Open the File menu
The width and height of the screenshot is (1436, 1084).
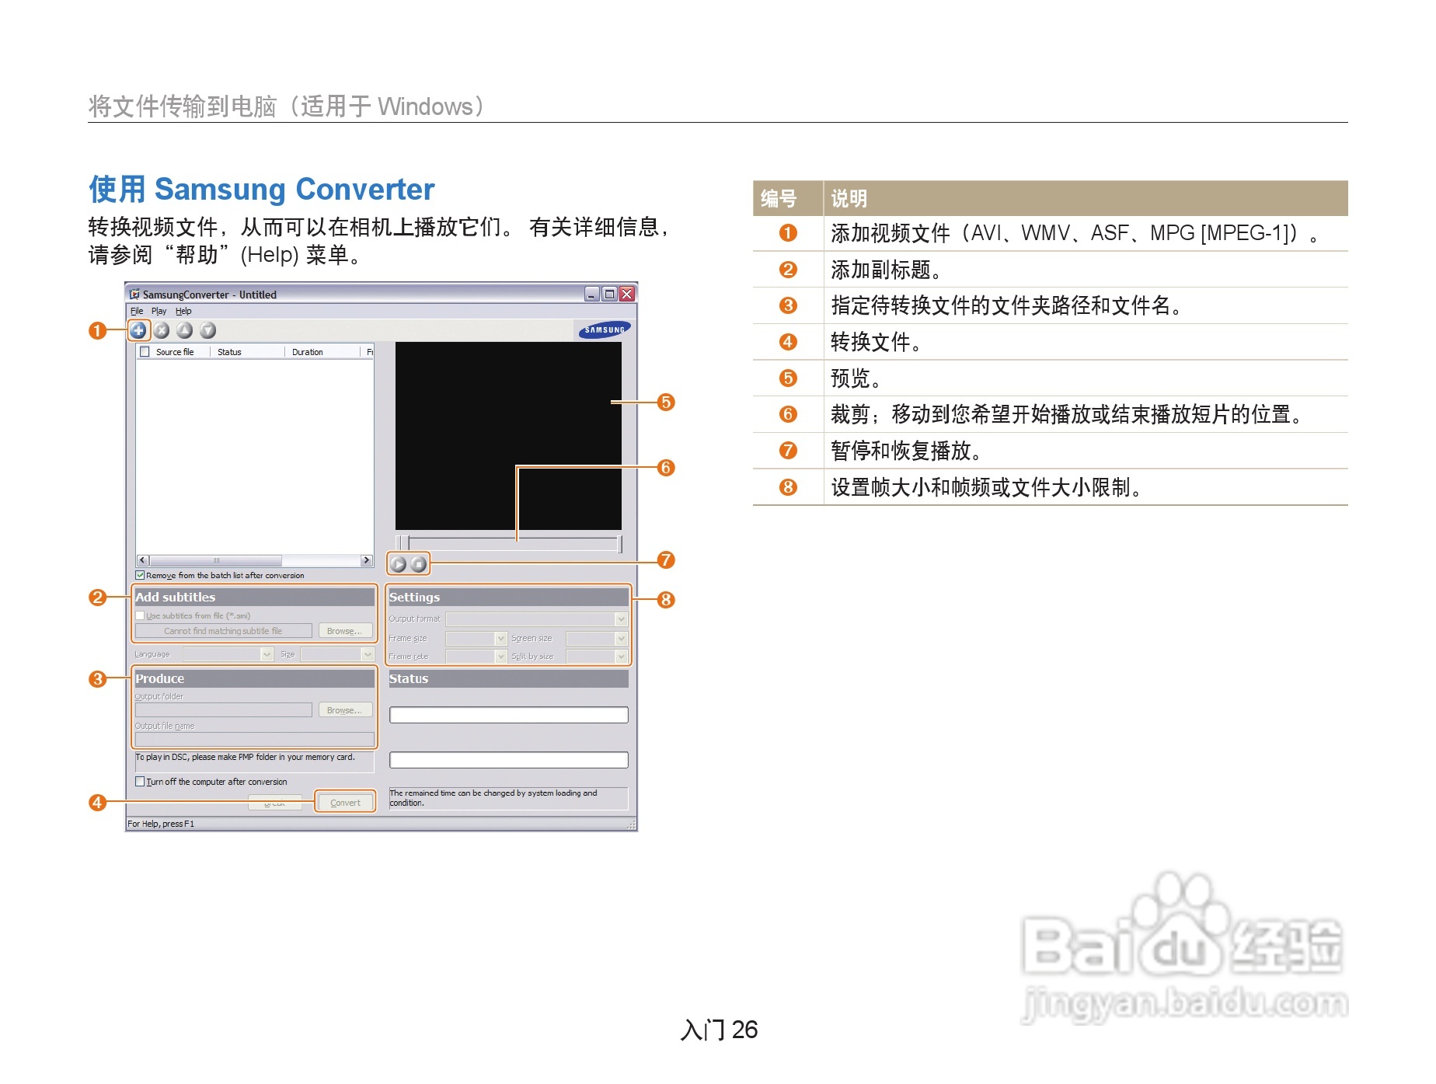click(x=135, y=311)
